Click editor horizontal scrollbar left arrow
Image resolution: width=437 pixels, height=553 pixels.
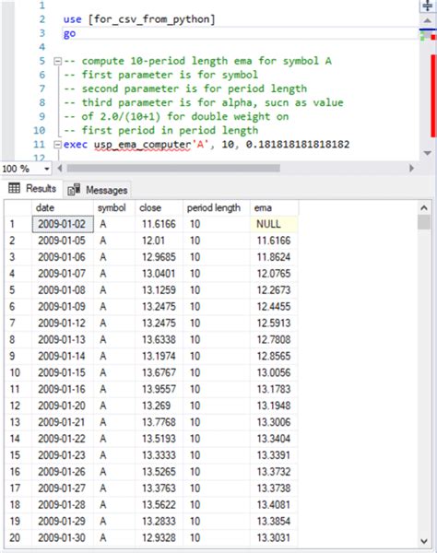click(x=60, y=169)
